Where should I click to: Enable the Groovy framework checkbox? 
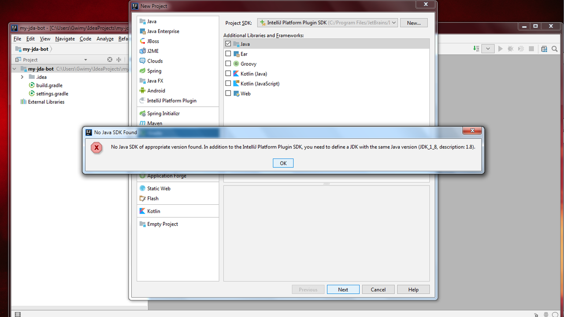click(228, 64)
